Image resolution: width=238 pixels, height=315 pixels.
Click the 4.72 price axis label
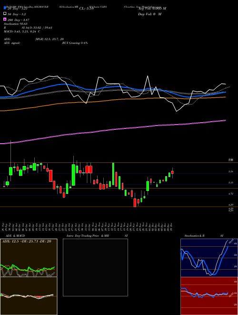pos(231,194)
